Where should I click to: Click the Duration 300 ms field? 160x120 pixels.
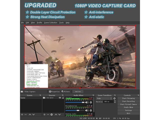coord(108,102)
